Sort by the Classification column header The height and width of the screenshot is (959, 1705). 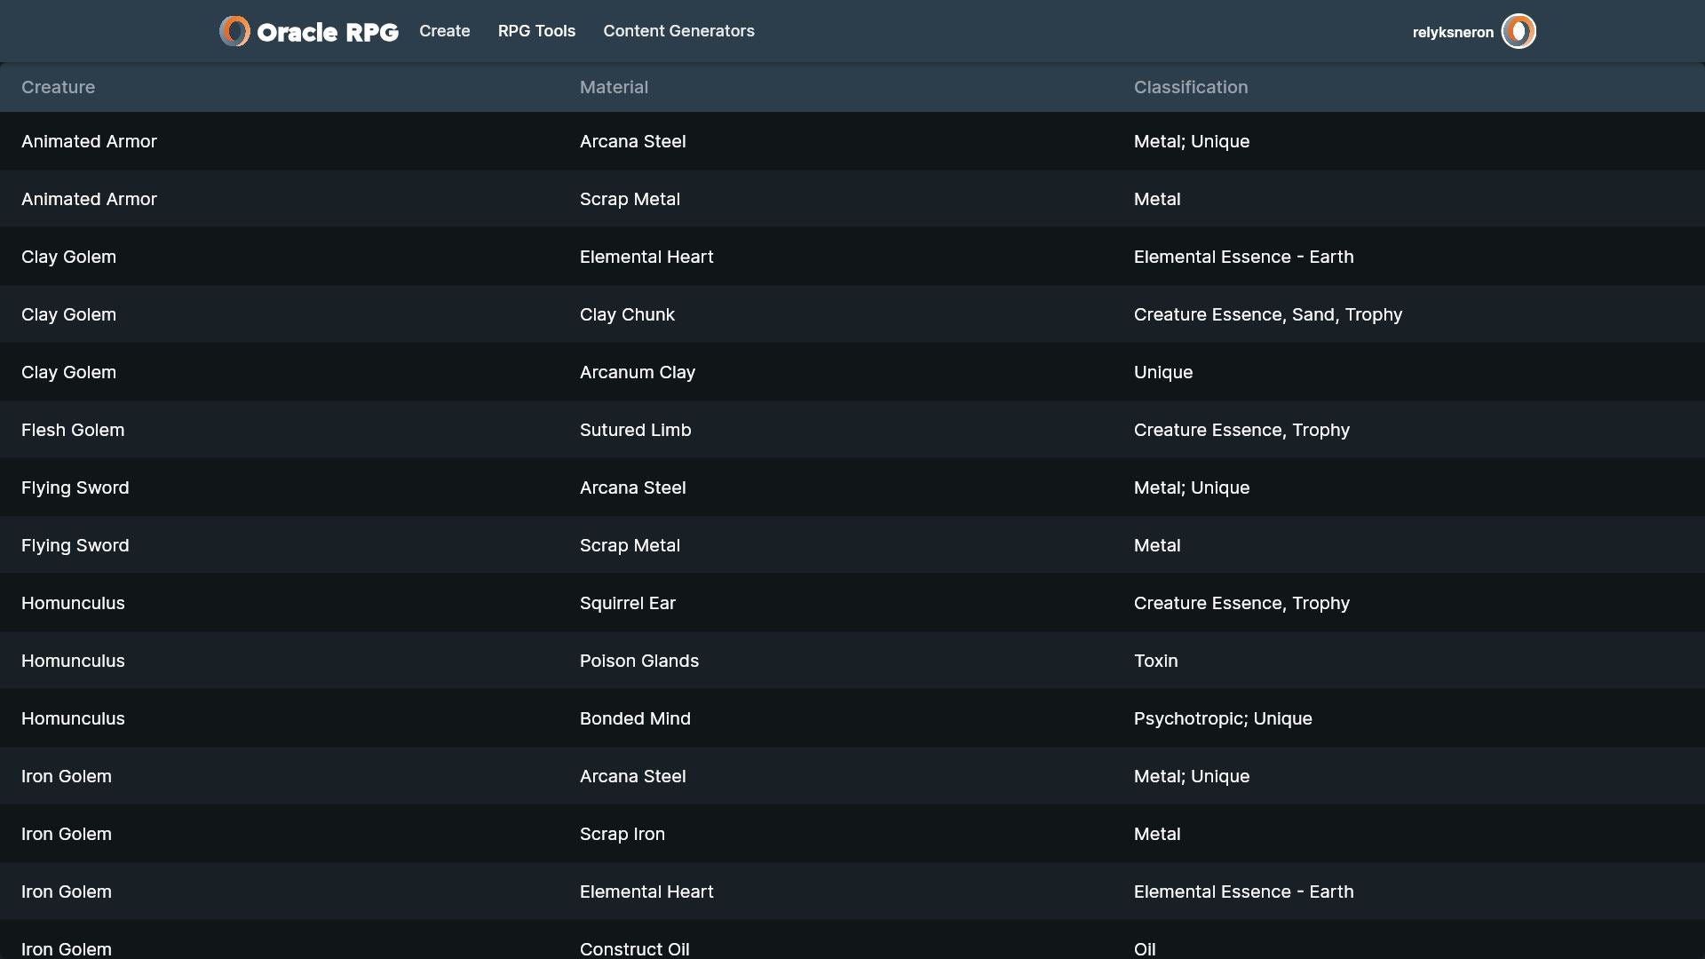1190,87
